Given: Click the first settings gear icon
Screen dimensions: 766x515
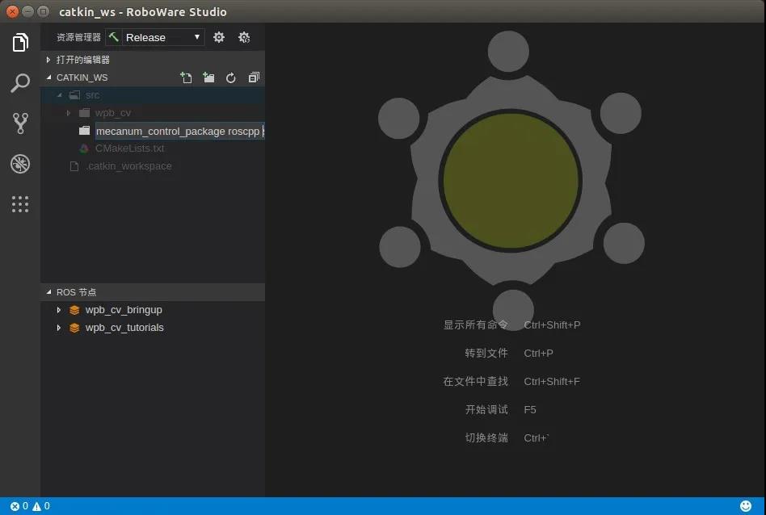Looking at the screenshot, I should click(219, 37).
